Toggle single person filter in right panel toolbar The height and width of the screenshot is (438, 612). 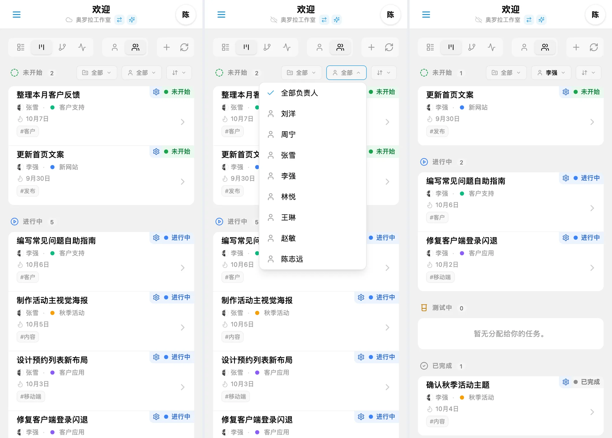point(524,47)
